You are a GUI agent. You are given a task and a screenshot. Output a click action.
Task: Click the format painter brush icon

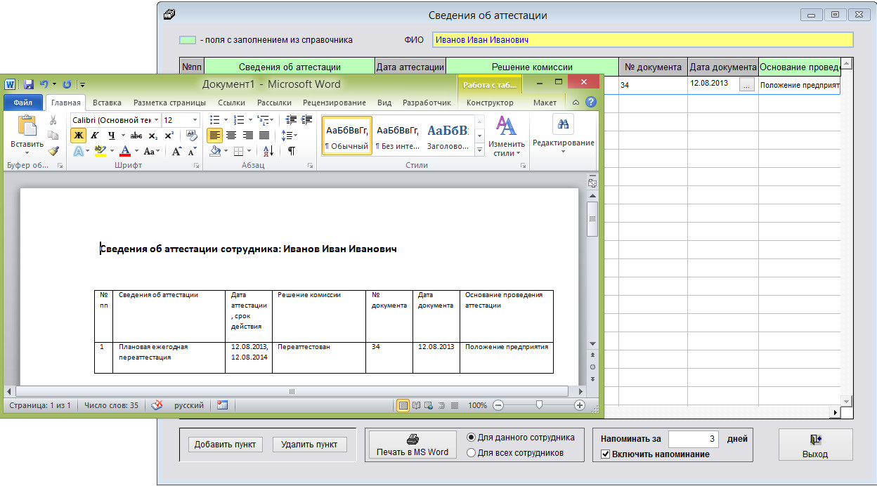53,150
